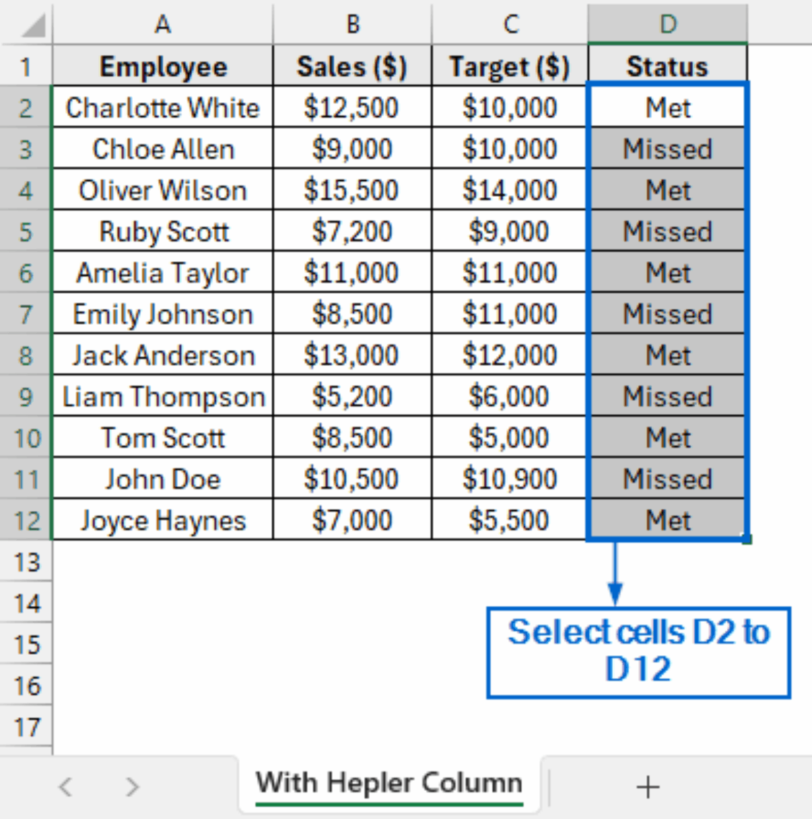
Task: Select the $12,500 sales cell
Action: pos(352,107)
